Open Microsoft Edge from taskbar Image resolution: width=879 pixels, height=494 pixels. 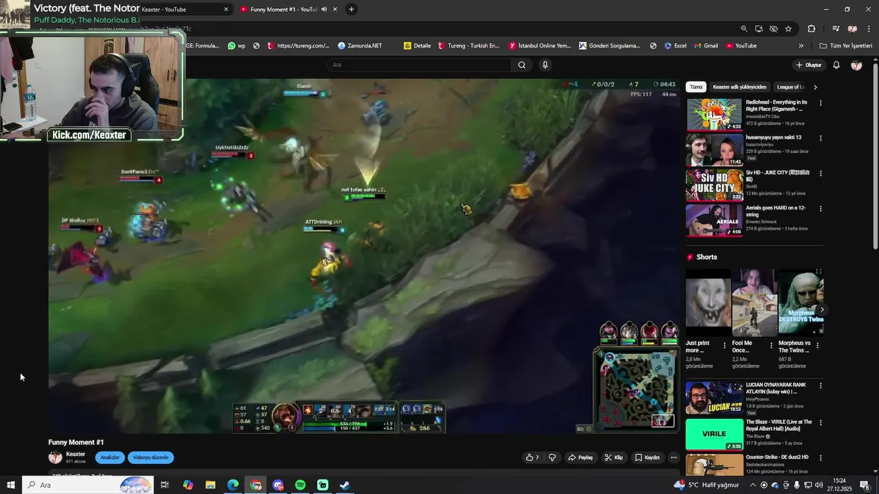(x=233, y=485)
